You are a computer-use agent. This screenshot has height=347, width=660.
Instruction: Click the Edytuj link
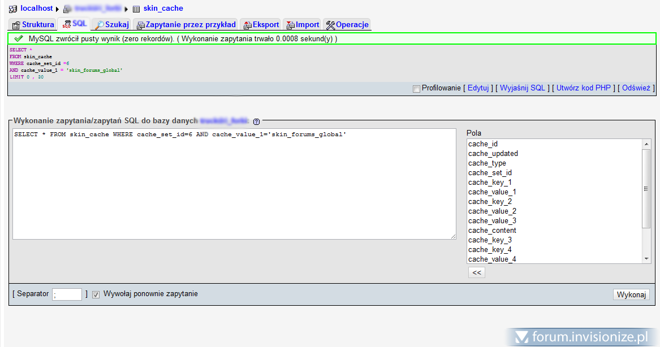coord(478,88)
